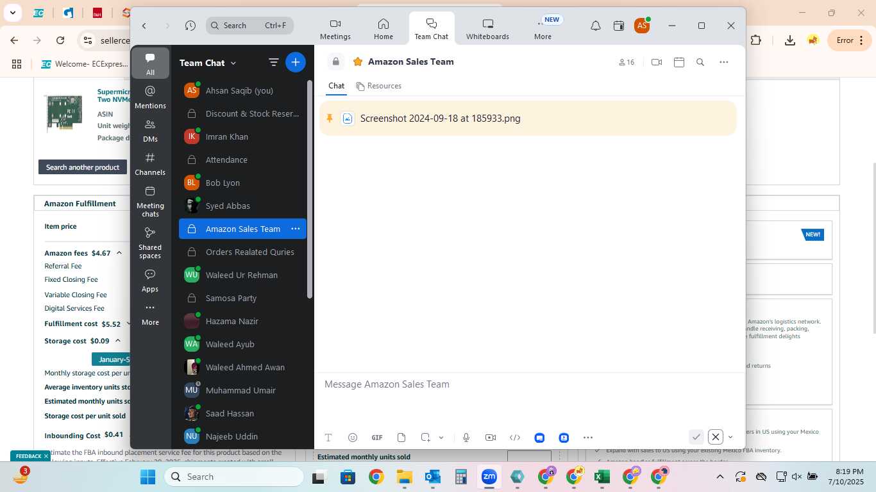Collapse Fulfillment cost section in browser
This screenshot has width=876, height=492.
click(x=129, y=324)
